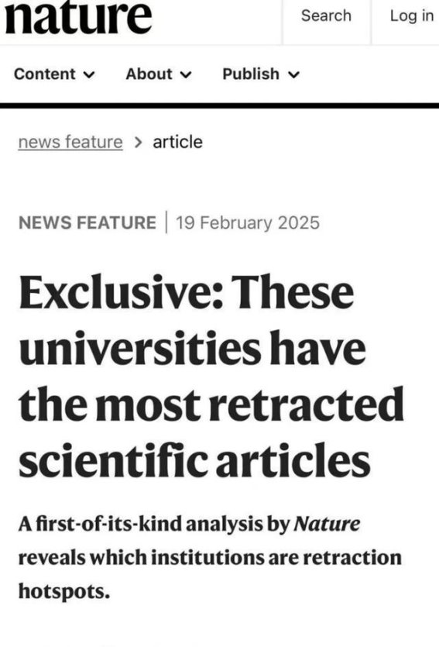The width and height of the screenshot is (439, 647).
Task: Select the article breadcrumb item
Action: point(177,142)
